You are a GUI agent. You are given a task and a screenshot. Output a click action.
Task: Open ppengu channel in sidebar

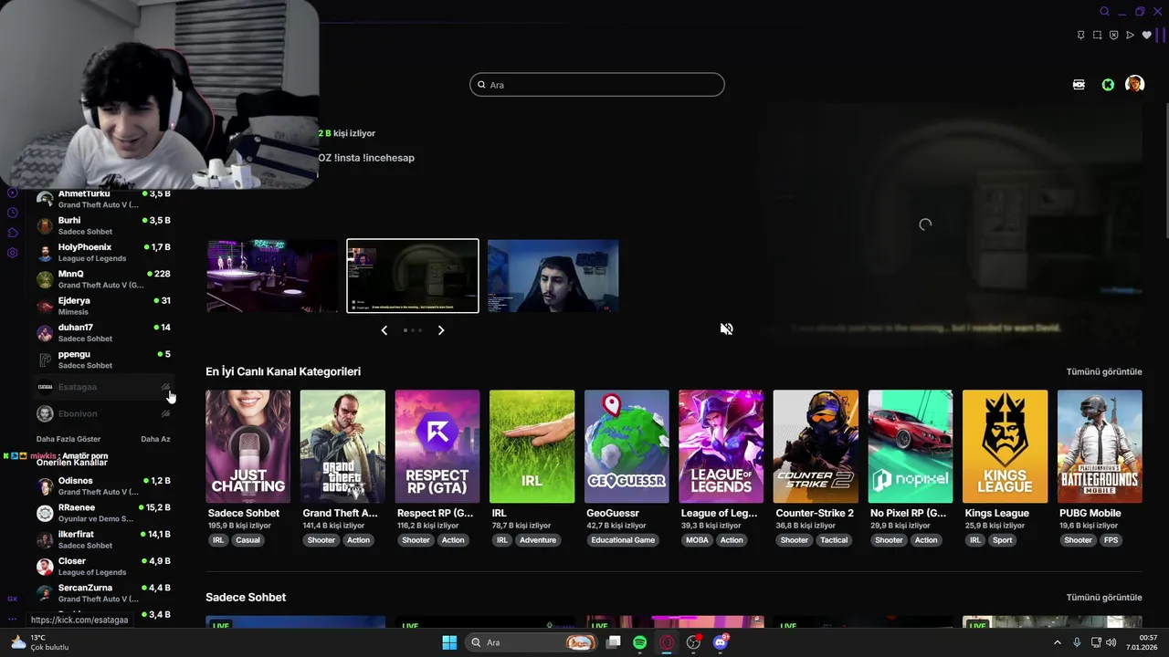tap(103, 360)
